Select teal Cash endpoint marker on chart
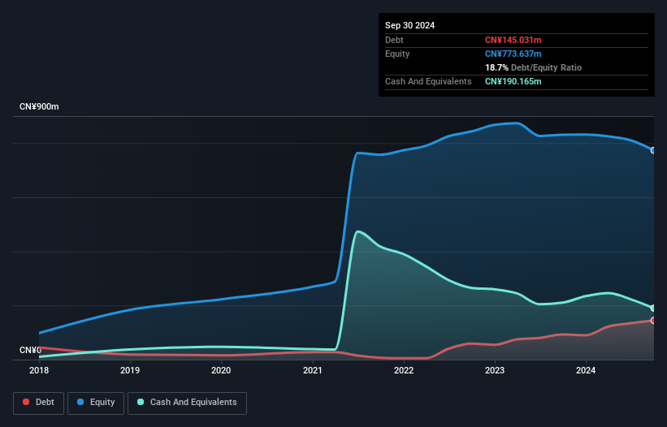 coord(653,308)
